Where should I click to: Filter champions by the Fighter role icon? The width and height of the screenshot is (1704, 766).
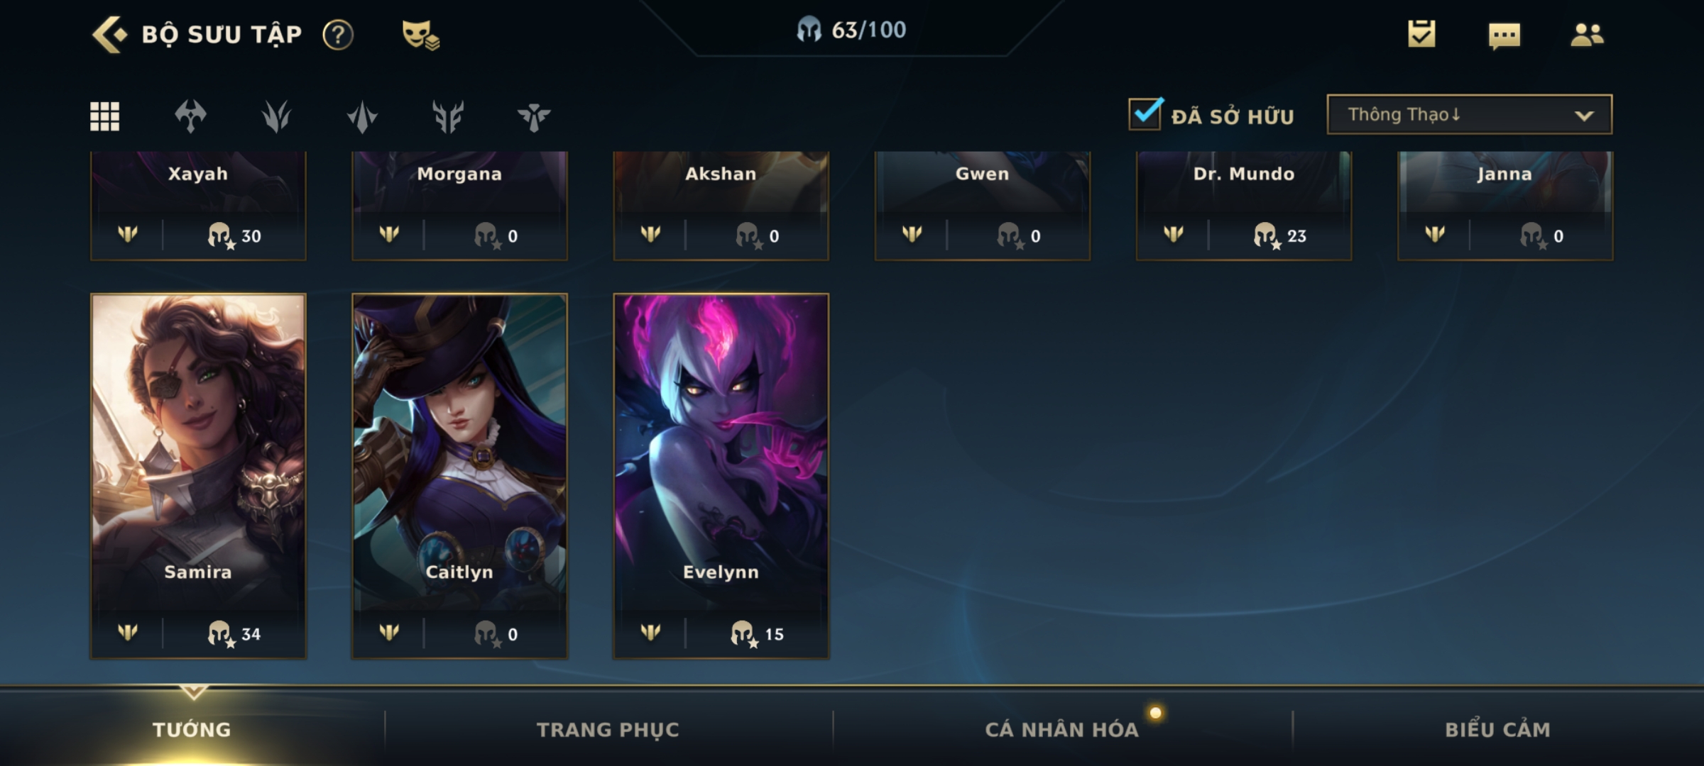[190, 116]
